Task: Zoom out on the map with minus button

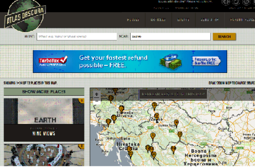Action: point(96,101)
